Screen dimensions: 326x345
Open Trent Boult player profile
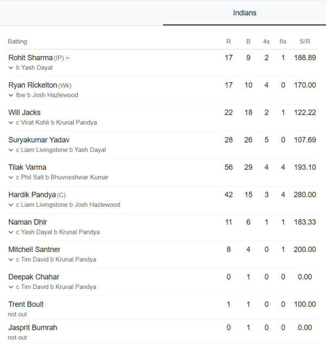click(26, 304)
